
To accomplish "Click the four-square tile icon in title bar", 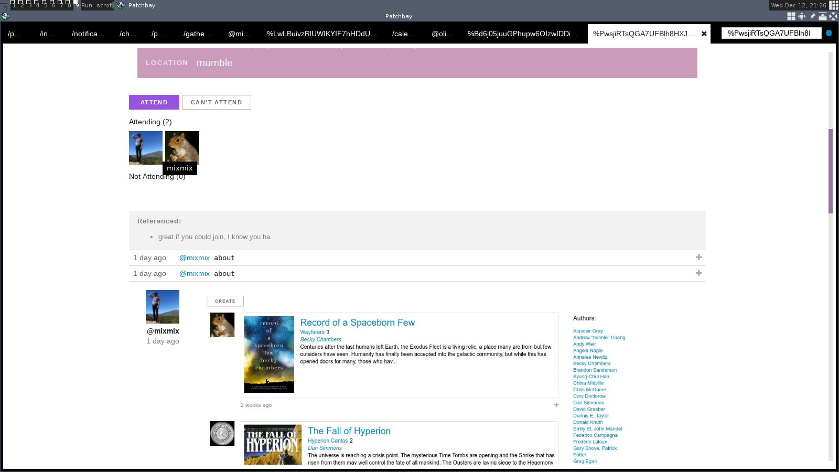I will click(791, 16).
